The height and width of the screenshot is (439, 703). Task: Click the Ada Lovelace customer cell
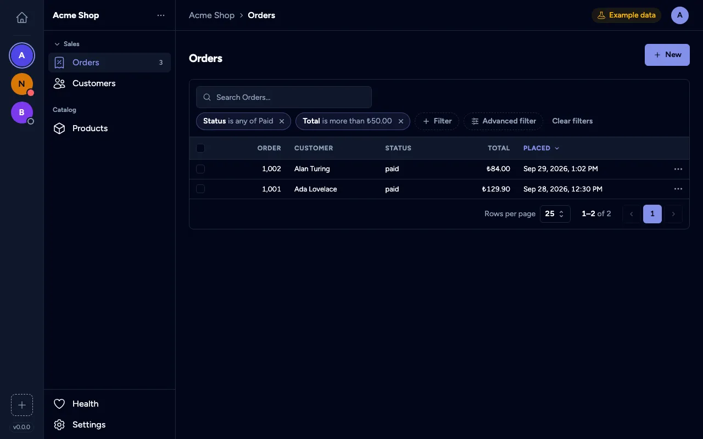click(x=316, y=189)
